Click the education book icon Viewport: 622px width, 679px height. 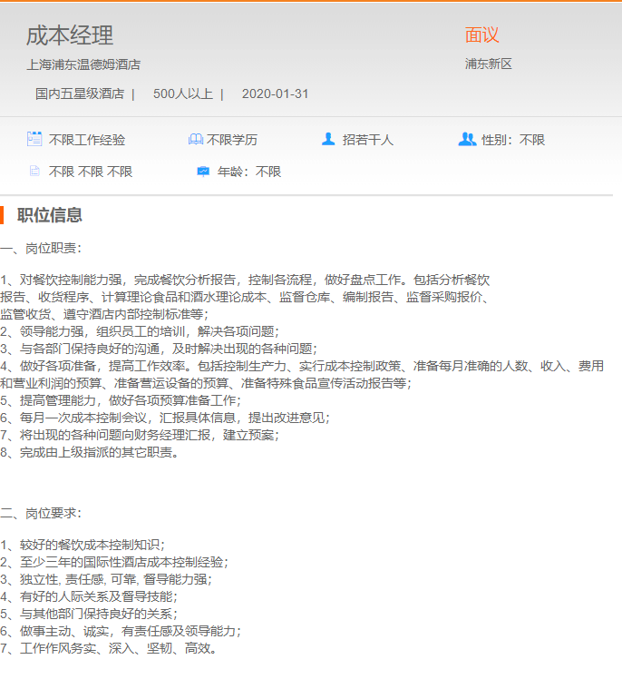[x=195, y=140]
